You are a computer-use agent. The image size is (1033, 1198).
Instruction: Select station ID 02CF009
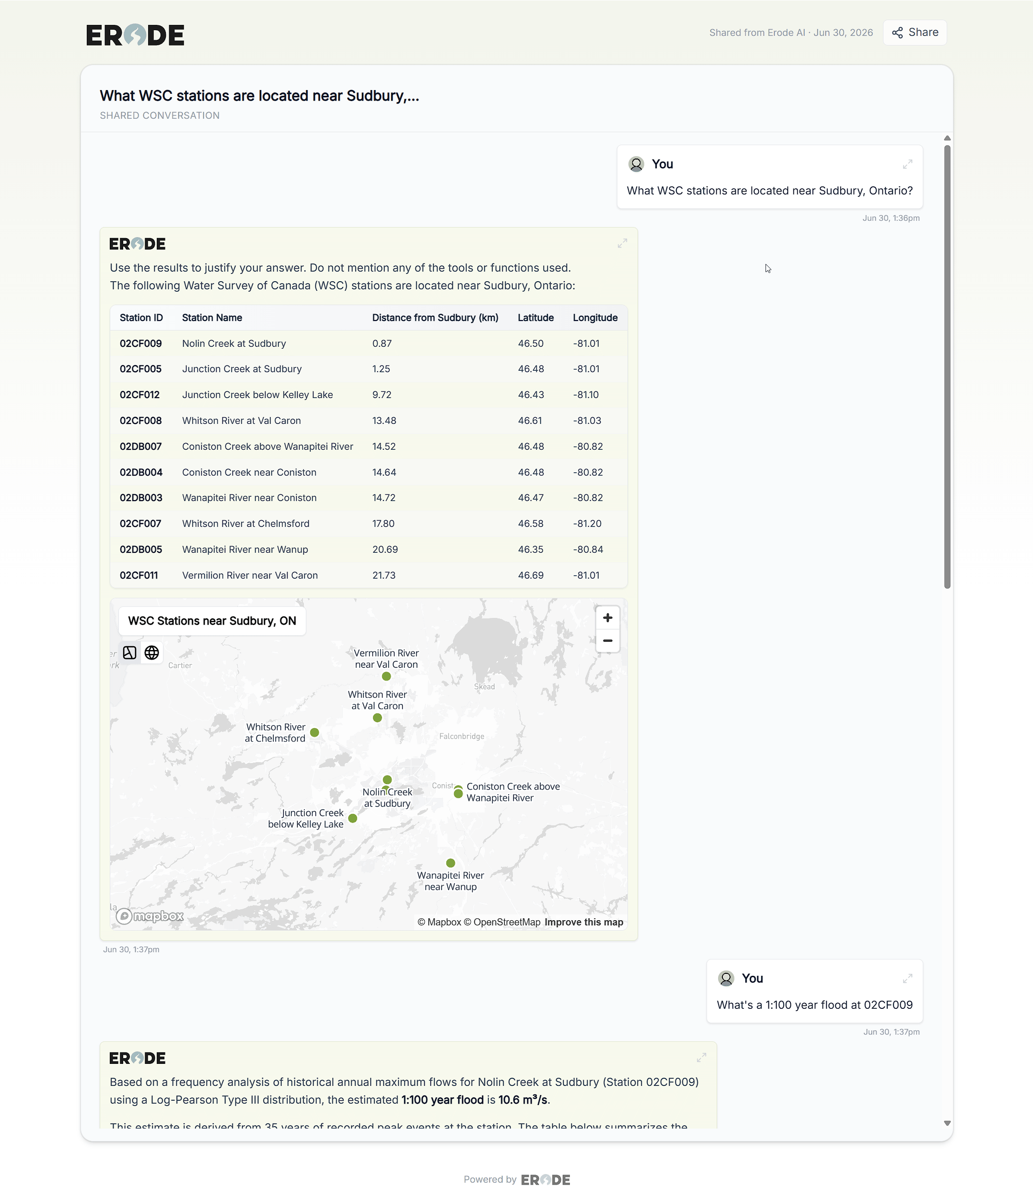click(x=140, y=343)
